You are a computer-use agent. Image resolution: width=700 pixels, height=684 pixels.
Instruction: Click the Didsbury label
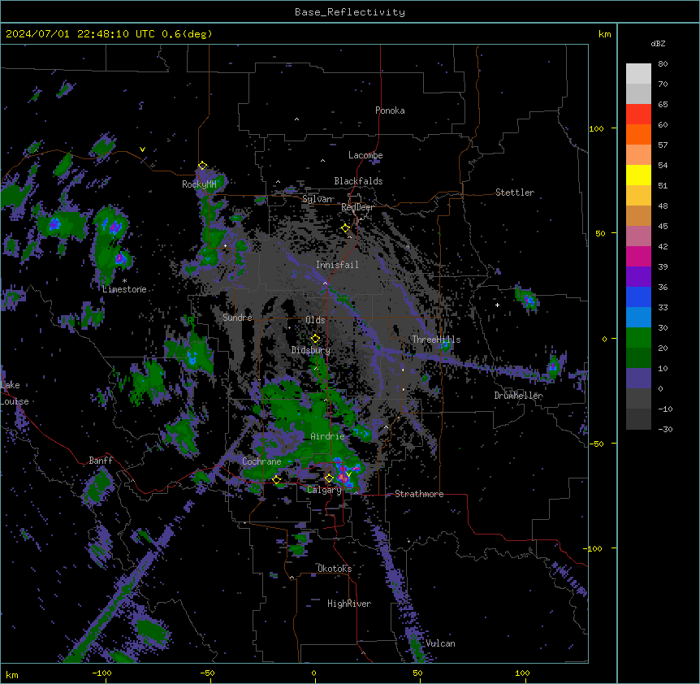(311, 350)
